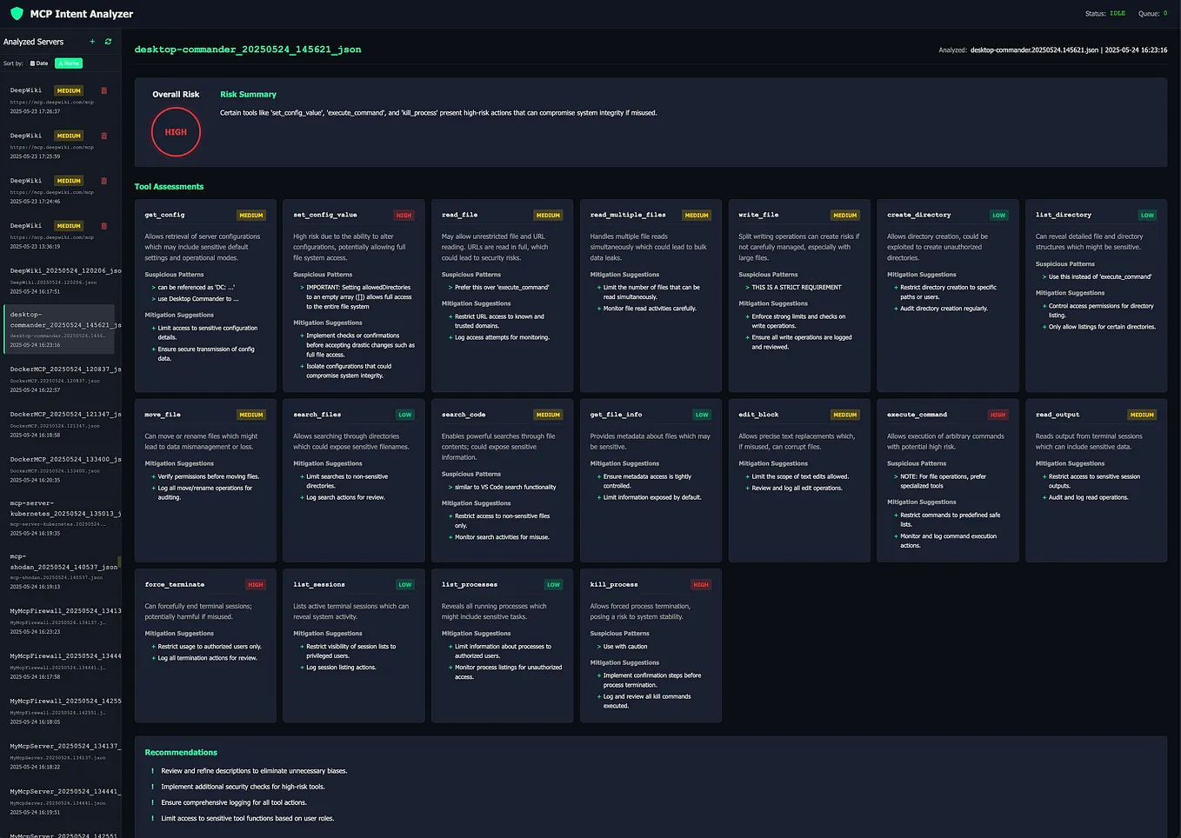Click the circular HIGH overall risk gauge

(x=176, y=131)
